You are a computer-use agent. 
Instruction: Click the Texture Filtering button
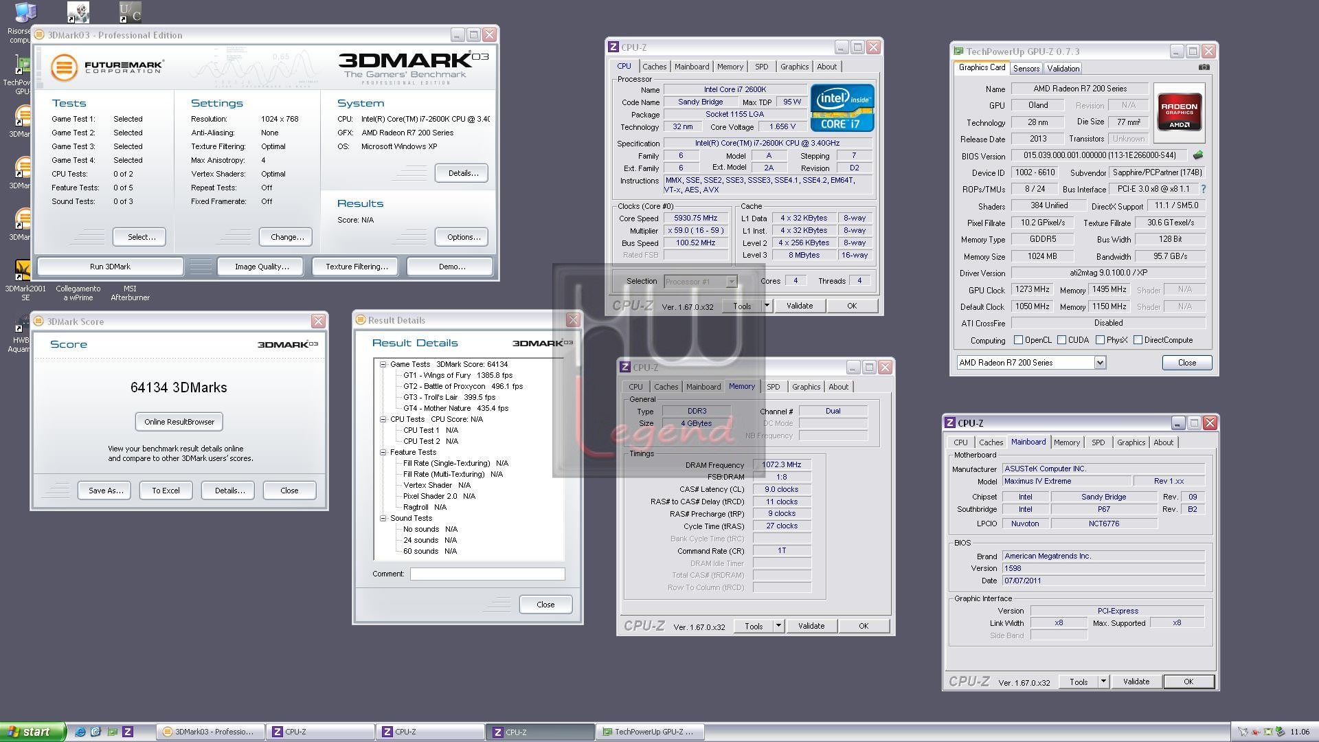point(357,267)
